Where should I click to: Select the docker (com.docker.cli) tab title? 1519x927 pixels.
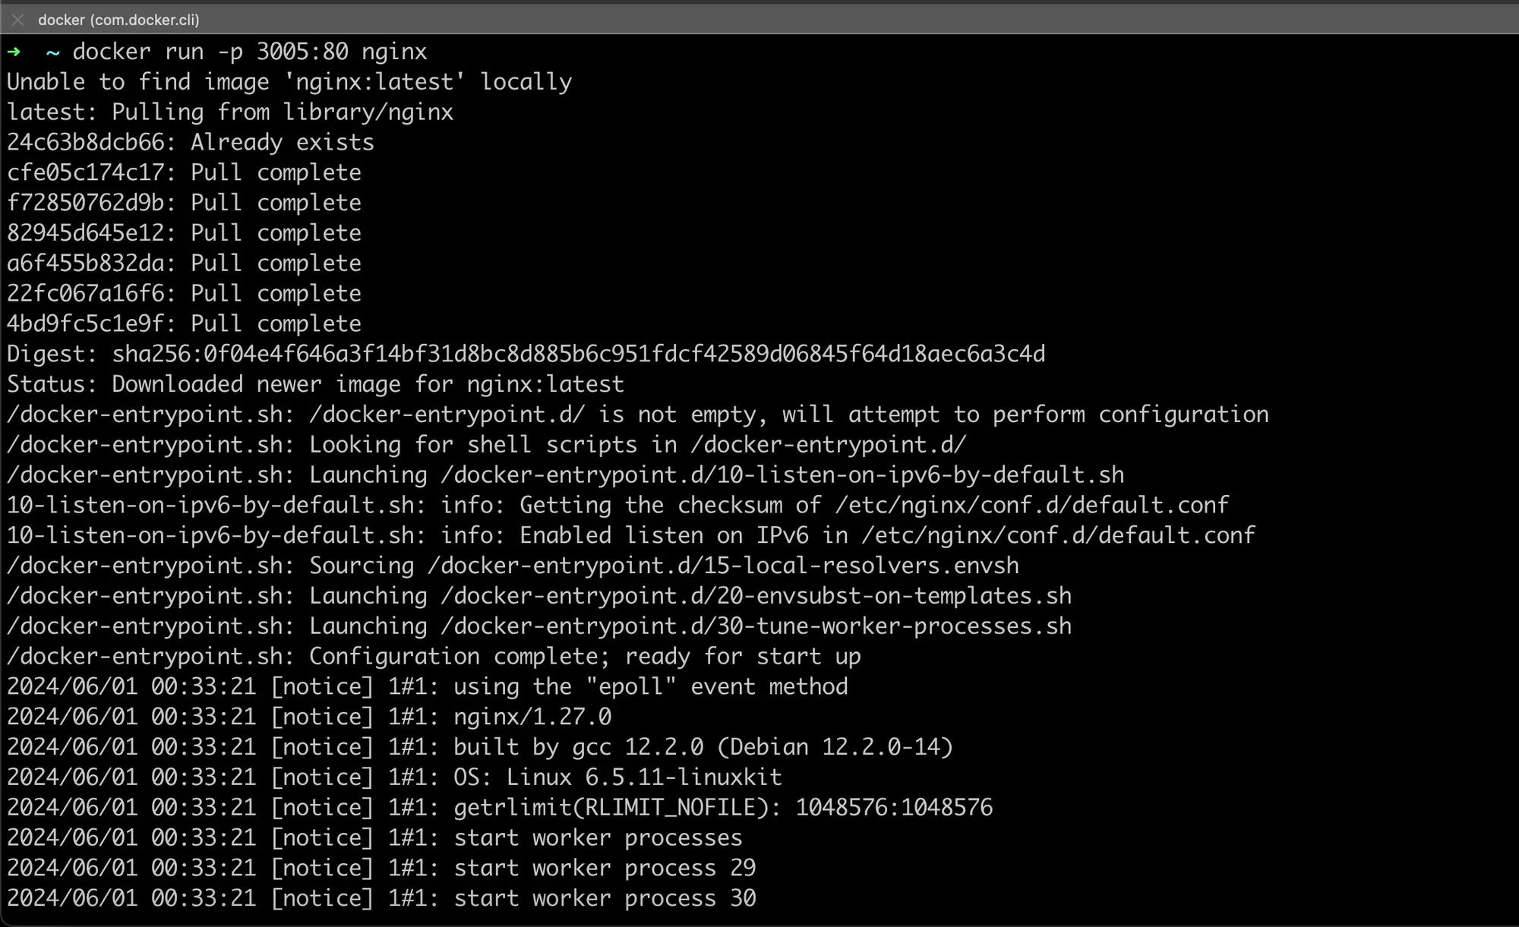[118, 20]
